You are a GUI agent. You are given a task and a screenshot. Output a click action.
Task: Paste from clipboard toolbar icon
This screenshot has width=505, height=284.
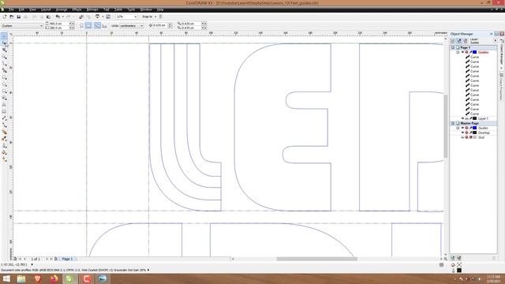pyautogui.click(x=48, y=17)
